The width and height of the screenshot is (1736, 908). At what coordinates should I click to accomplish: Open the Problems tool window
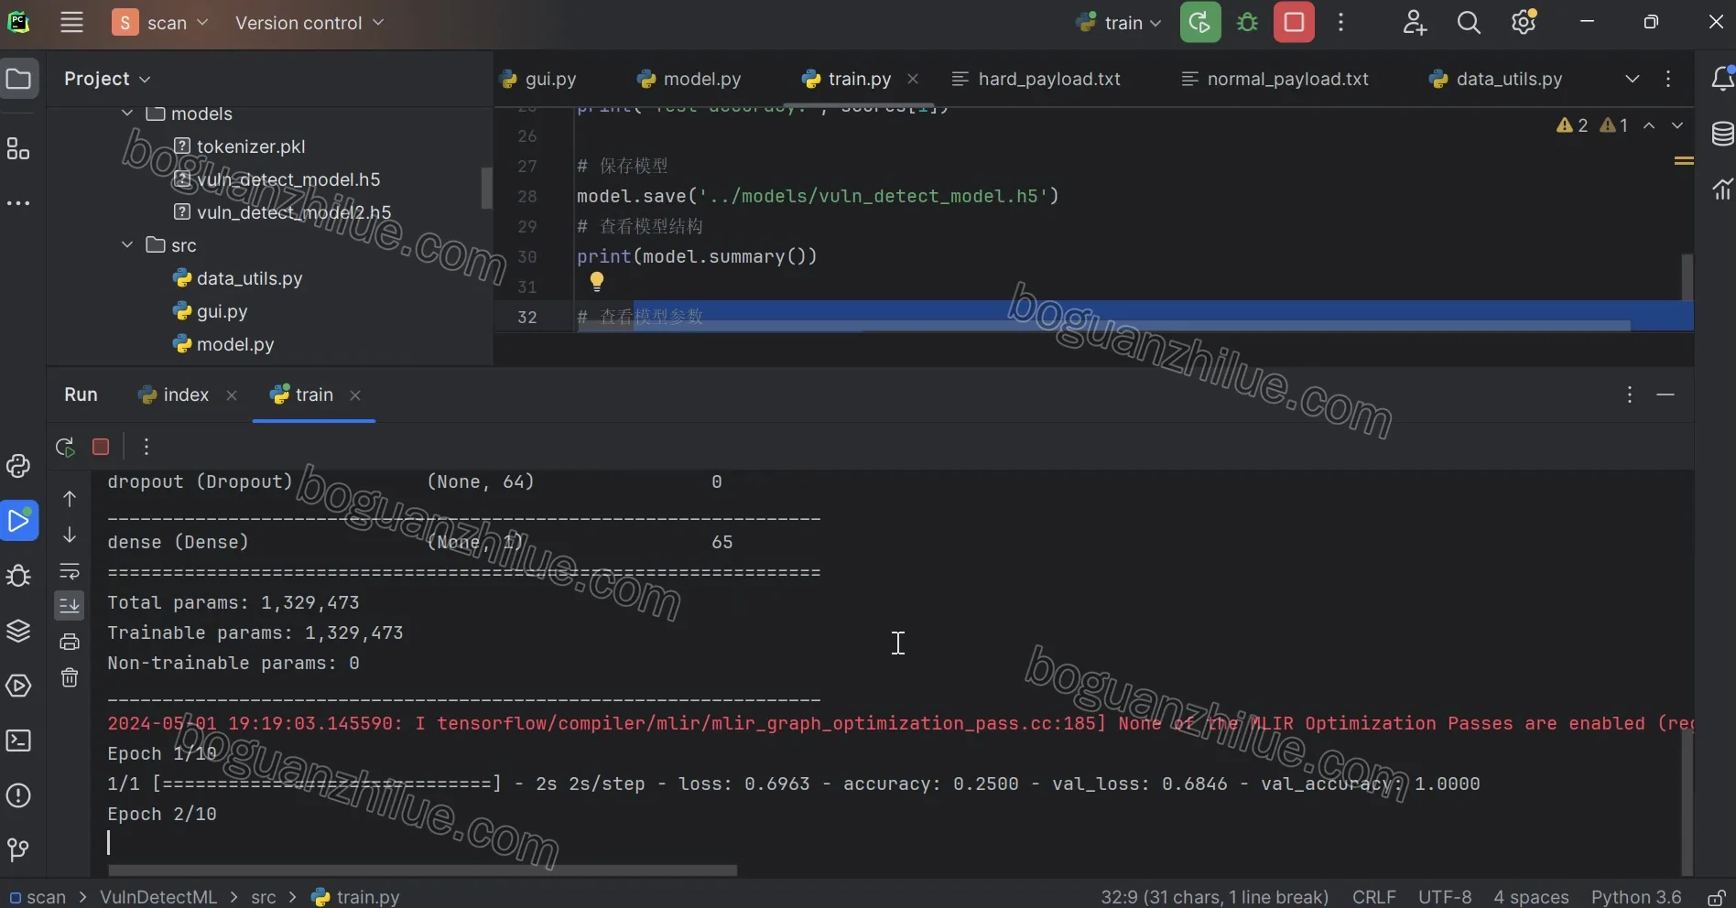pos(18,795)
